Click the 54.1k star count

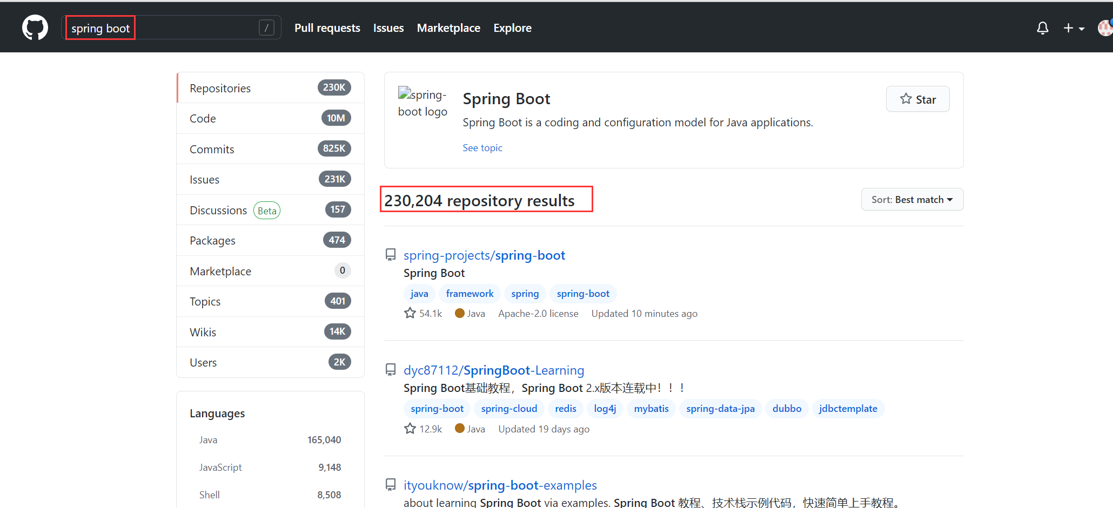point(423,314)
